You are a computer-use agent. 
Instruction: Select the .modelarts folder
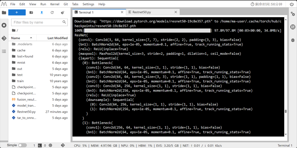[39, 44]
